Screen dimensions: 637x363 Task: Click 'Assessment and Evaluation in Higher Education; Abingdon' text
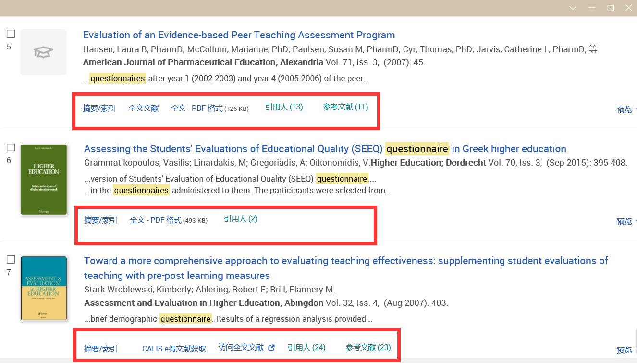pos(204,303)
